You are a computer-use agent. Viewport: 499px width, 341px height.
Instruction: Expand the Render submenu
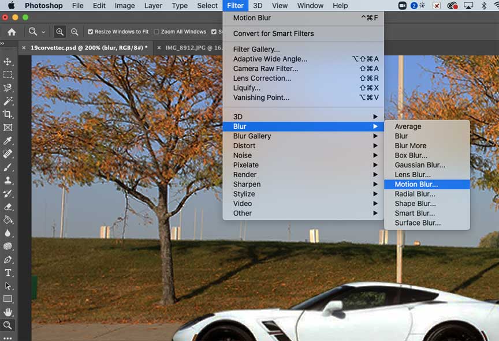tap(303, 174)
